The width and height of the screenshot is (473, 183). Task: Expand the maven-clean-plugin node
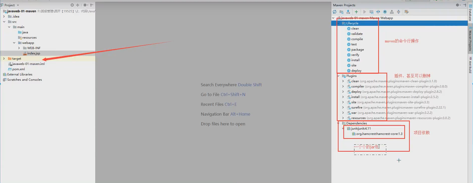click(x=343, y=81)
